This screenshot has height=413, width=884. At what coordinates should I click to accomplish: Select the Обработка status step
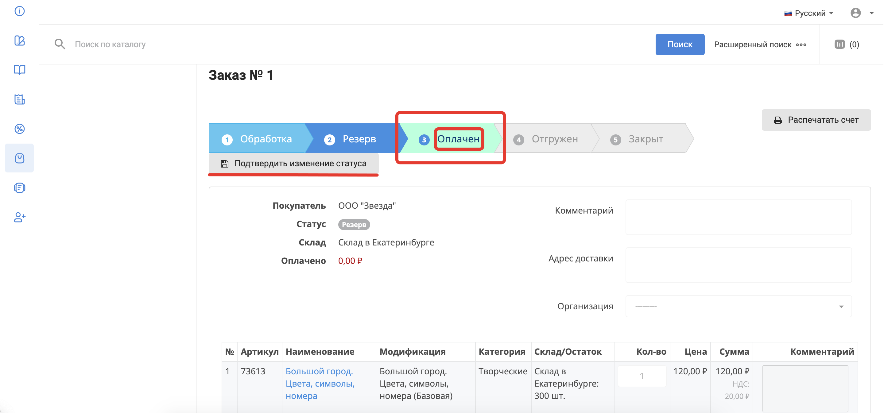[x=258, y=139]
